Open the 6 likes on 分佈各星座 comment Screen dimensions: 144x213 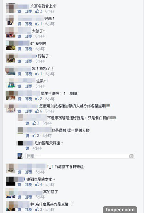pos(39,111)
